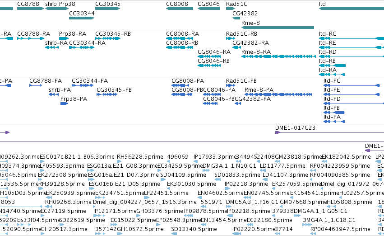The image size is (384, 236).
Task: Click the ltd-PB protein label
Action: [332, 108]
